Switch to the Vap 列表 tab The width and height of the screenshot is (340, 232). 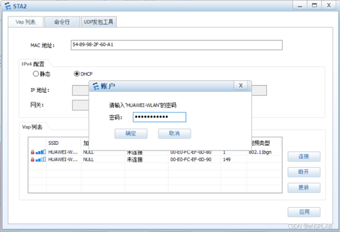(26, 22)
